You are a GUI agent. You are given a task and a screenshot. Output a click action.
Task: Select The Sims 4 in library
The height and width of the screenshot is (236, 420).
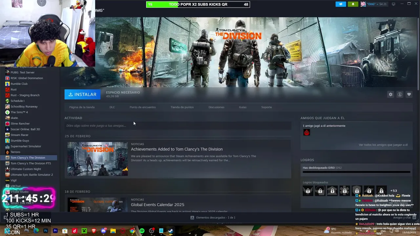[x=19, y=112]
